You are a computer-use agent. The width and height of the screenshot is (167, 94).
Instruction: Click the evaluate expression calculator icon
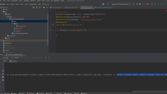tap(46, 58)
